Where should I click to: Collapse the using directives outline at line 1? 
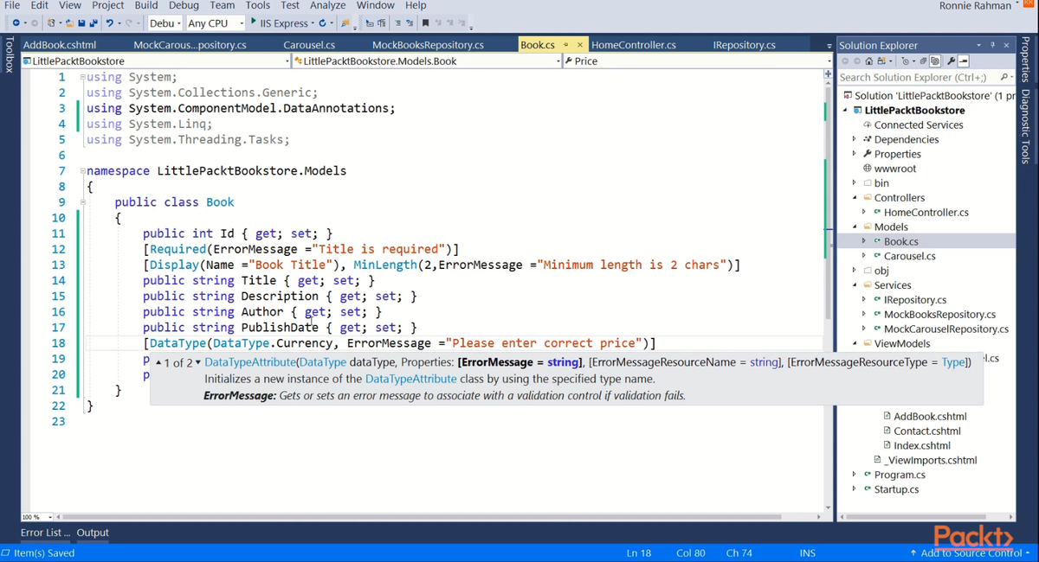(82, 77)
